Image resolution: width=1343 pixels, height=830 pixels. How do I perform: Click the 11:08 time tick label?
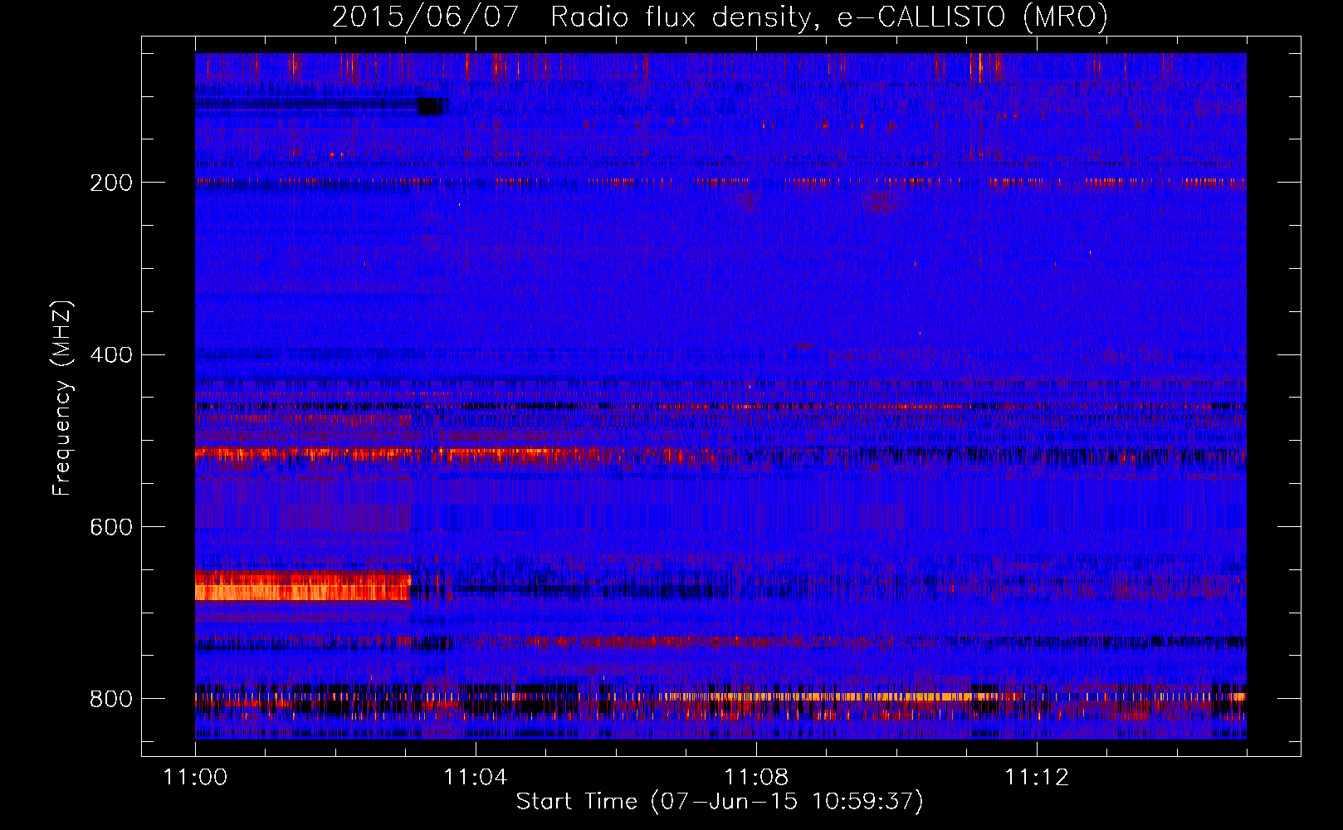point(756,778)
